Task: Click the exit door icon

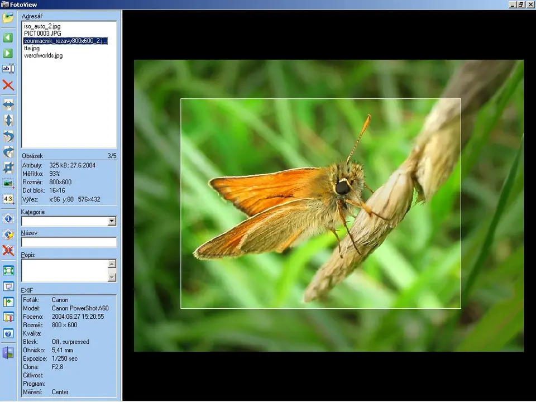Action: pyautogui.click(x=8, y=353)
